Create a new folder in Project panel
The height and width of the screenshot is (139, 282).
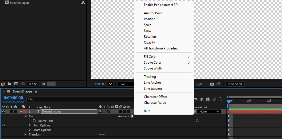pyautogui.click(x=9, y=84)
